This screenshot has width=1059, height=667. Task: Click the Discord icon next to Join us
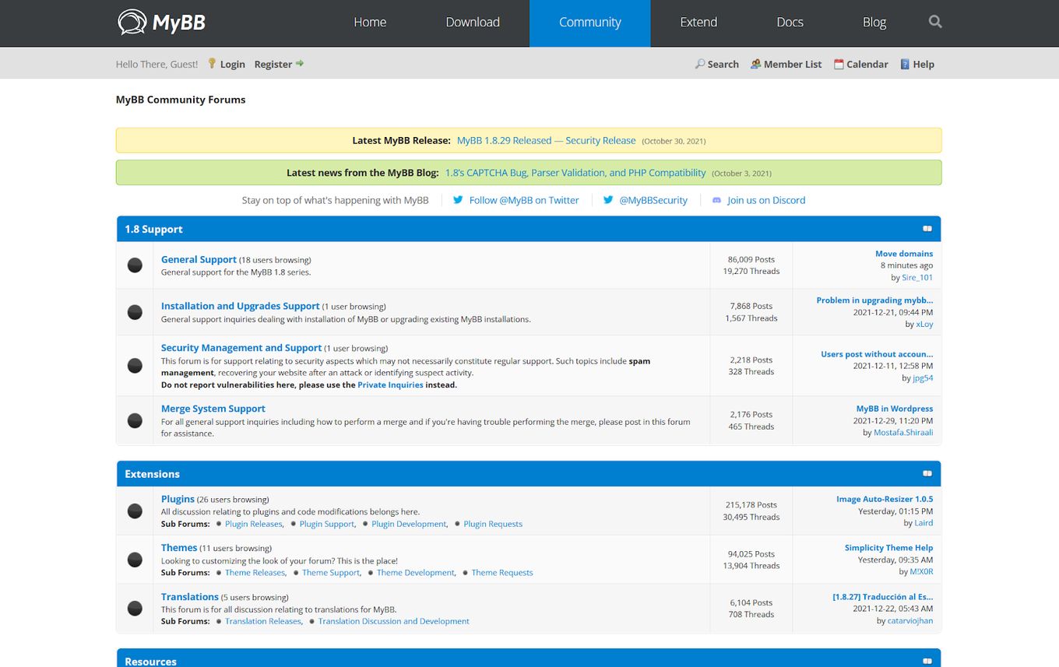click(716, 200)
